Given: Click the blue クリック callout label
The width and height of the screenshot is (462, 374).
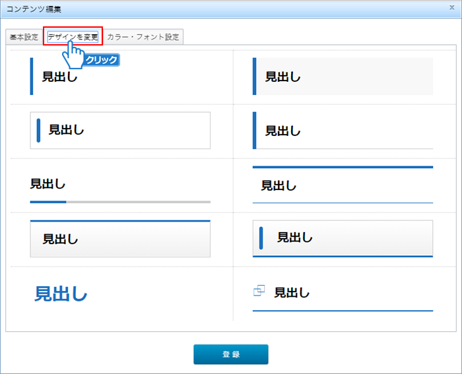Looking at the screenshot, I should pyautogui.click(x=102, y=60).
